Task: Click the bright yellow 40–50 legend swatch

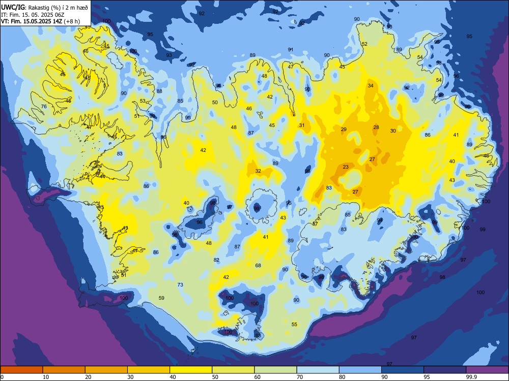Action: coord(191,370)
